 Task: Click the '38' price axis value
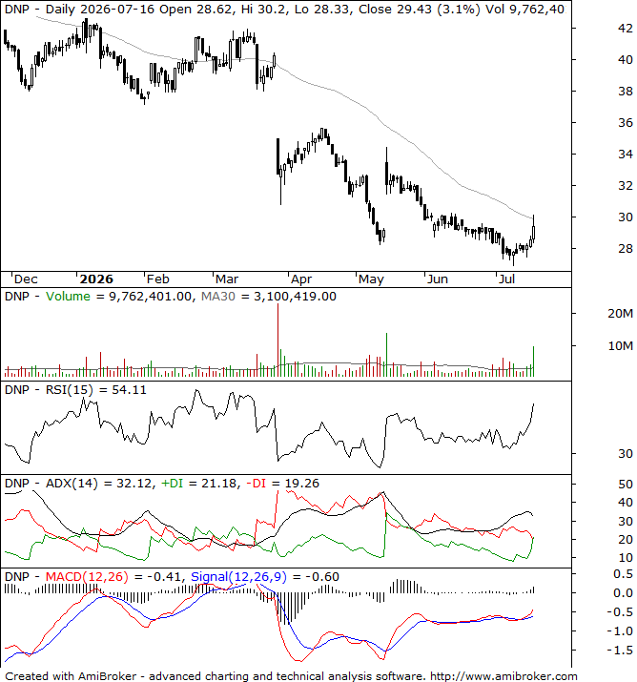click(x=626, y=92)
